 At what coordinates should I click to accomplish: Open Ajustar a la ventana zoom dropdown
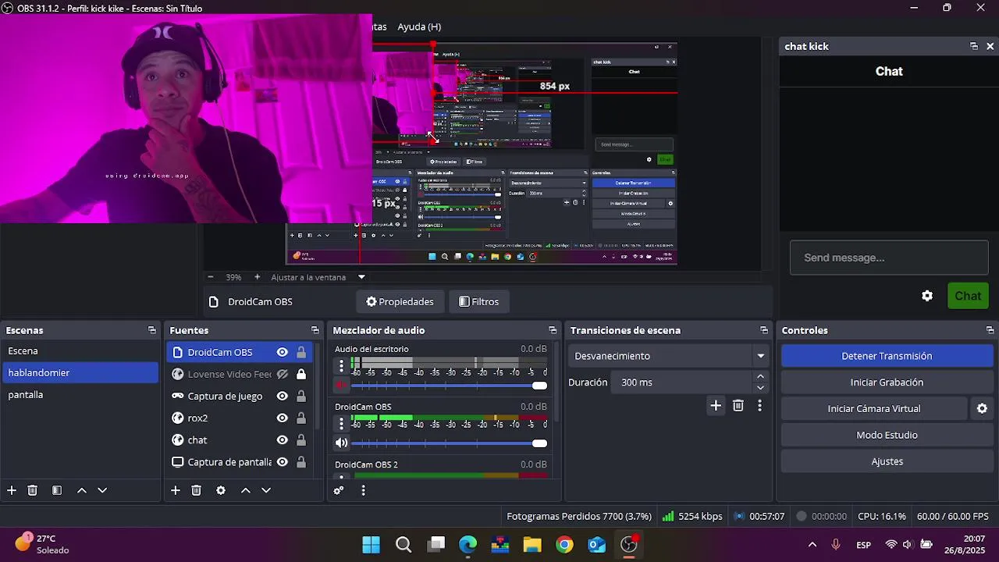click(318, 277)
